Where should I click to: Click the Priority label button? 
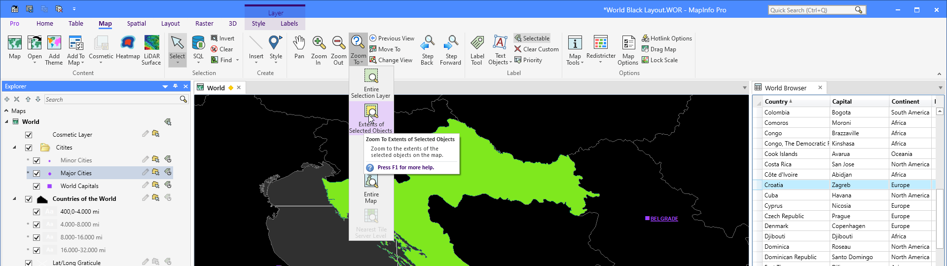pyautogui.click(x=528, y=60)
